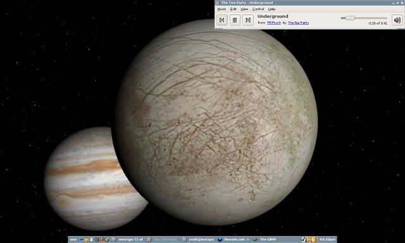
Task: Maximize the music player window
Action: [397, 3]
